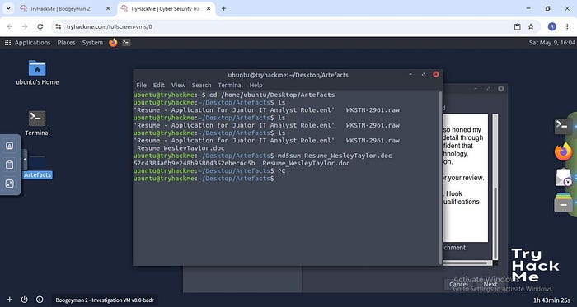Open the mail client icon in right dock

[563, 177]
